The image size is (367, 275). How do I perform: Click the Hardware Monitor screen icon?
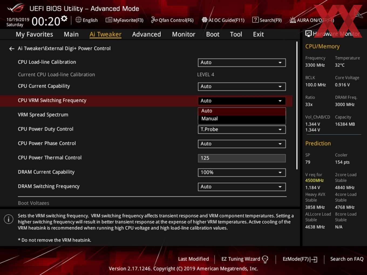click(308, 34)
